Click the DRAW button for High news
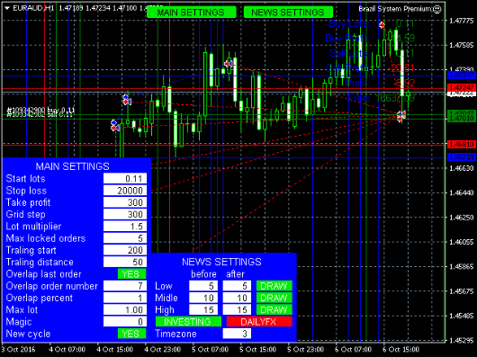The width and height of the screenshot is (477, 357). pos(274,309)
